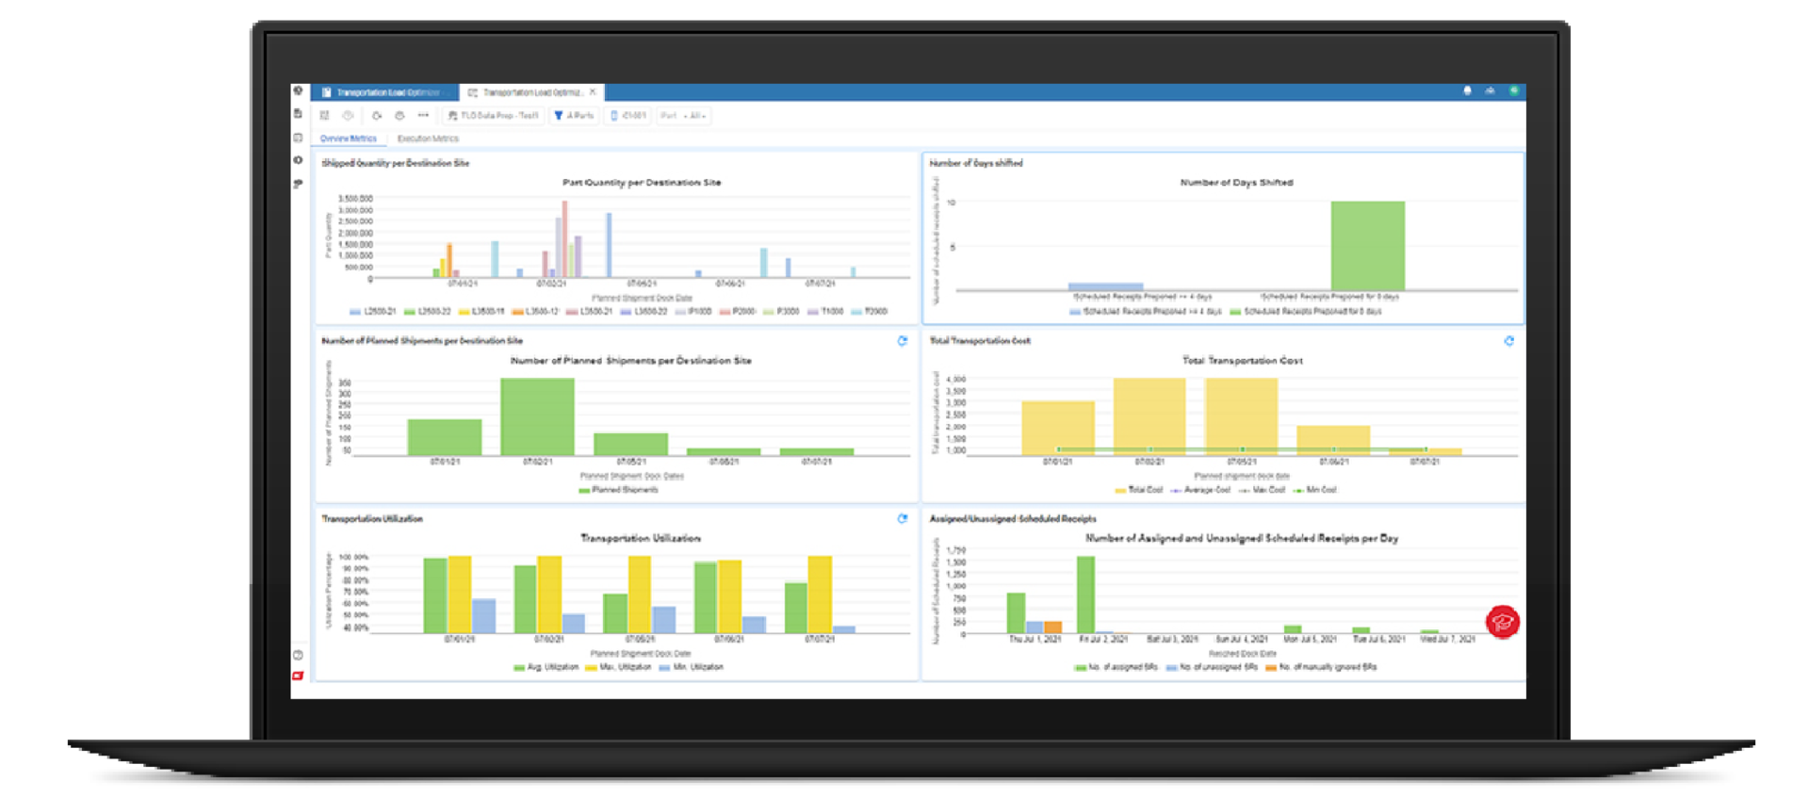Click the refresh data toolbar icon
This screenshot has height=797, width=1809.
376,116
